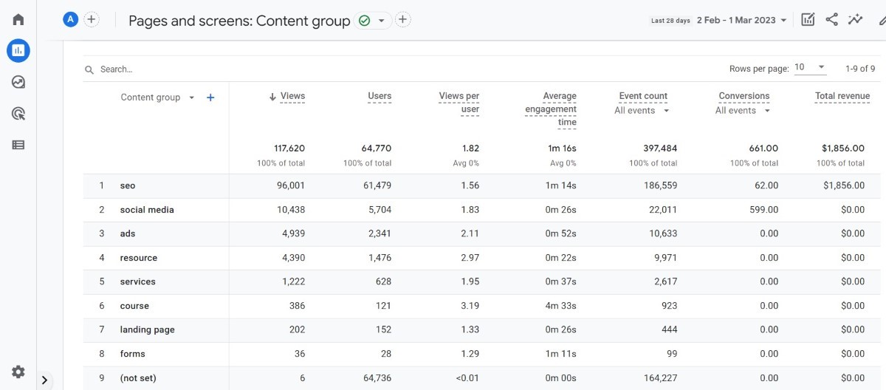The height and width of the screenshot is (390, 886).
Task: Sort by Conversions column header
Action: pyautogui.click(x=744, y=96)
